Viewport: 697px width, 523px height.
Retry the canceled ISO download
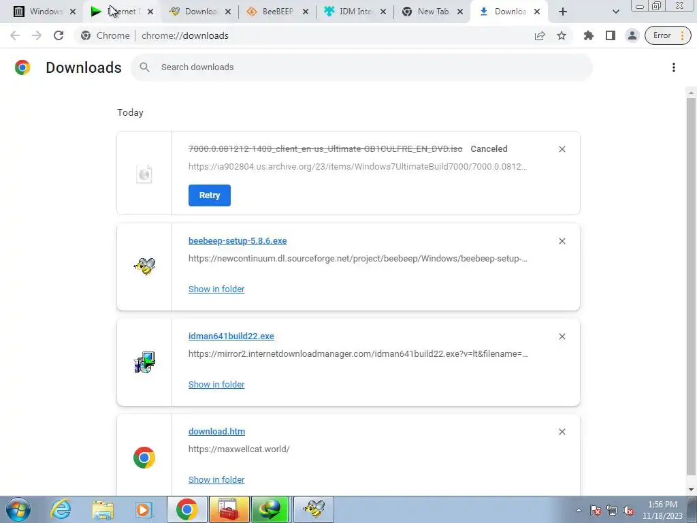click(210, 195)
